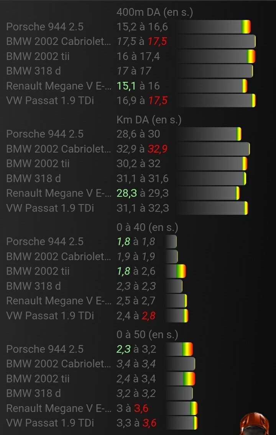276x435 pixels.
Task: Tap BMW 2002 Cabriolet in 400m DA section
Action: [58, 42]
